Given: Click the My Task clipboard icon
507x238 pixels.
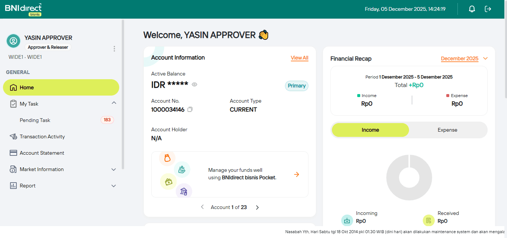Looking at the screenshot, I should (x=13, y=104).
